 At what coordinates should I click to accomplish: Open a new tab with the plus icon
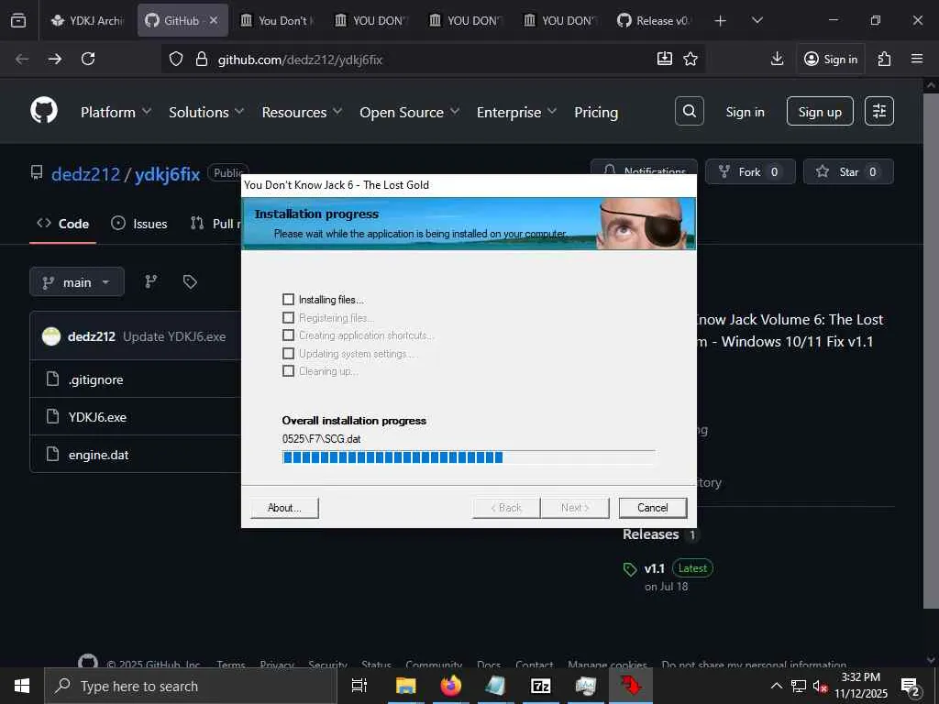(721, 20)
